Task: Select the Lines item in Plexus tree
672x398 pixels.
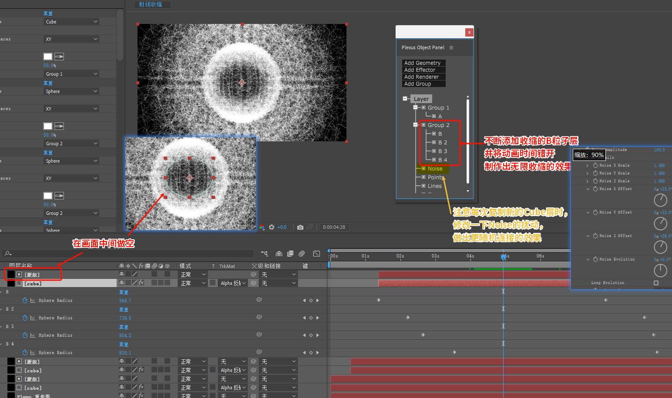Action: (x=434, y=186)
